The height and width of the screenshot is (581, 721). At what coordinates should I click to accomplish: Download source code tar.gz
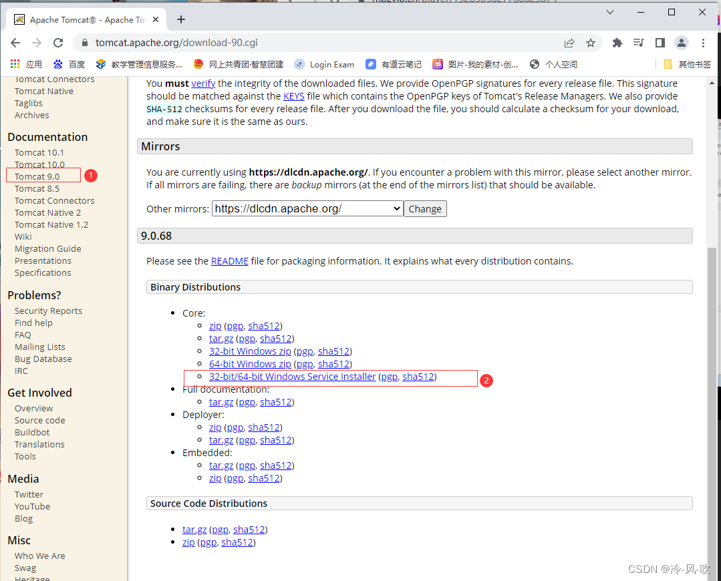point(194,530)
